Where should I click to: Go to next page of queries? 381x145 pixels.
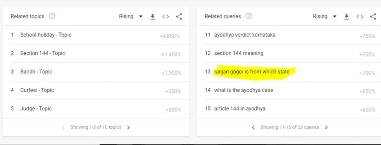[326, 127]
